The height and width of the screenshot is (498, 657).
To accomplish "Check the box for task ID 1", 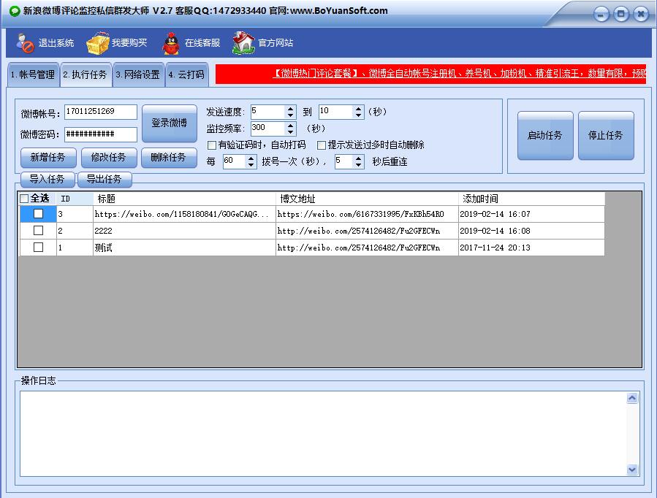I will point(38,248).
